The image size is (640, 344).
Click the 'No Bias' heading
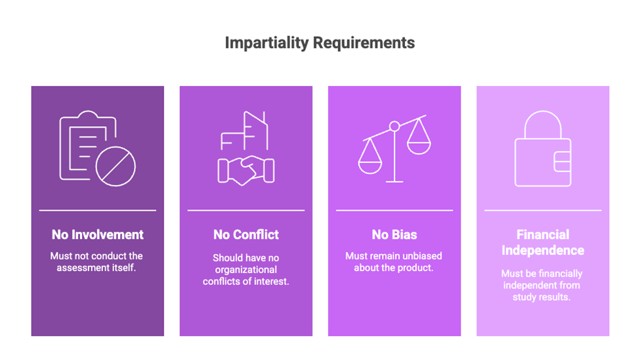(395, 234)
